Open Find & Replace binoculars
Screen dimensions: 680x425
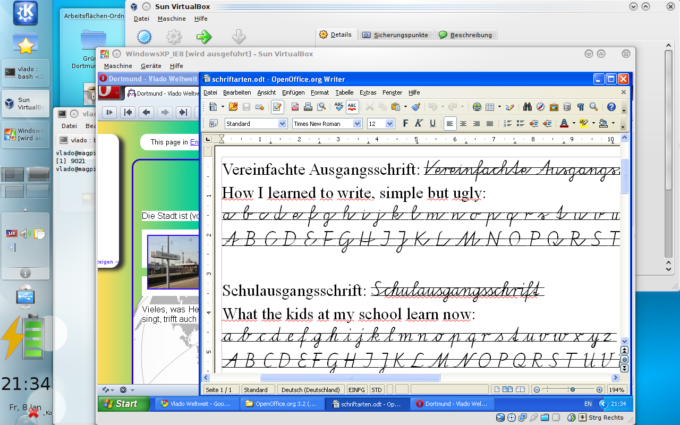click(528, 107)
